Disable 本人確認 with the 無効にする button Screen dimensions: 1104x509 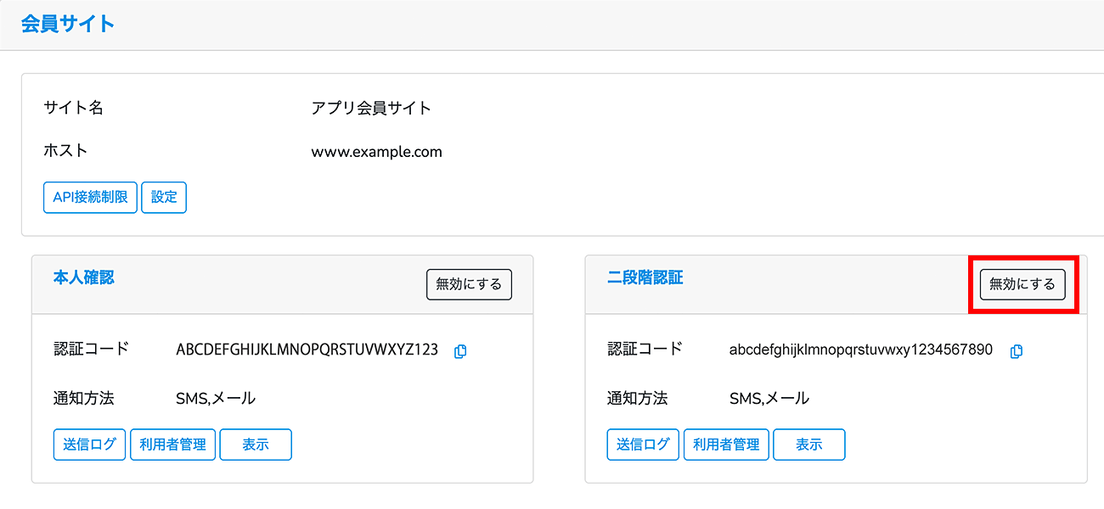(x=469, y=284)
